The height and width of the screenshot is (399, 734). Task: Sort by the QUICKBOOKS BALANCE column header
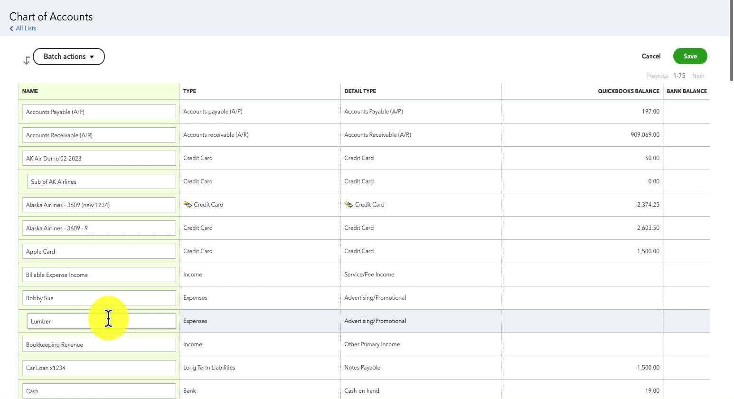point(628,91)
